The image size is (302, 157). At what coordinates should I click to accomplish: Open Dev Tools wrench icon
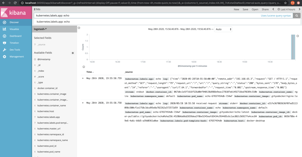pyautogui.click(x=5, y=50)
